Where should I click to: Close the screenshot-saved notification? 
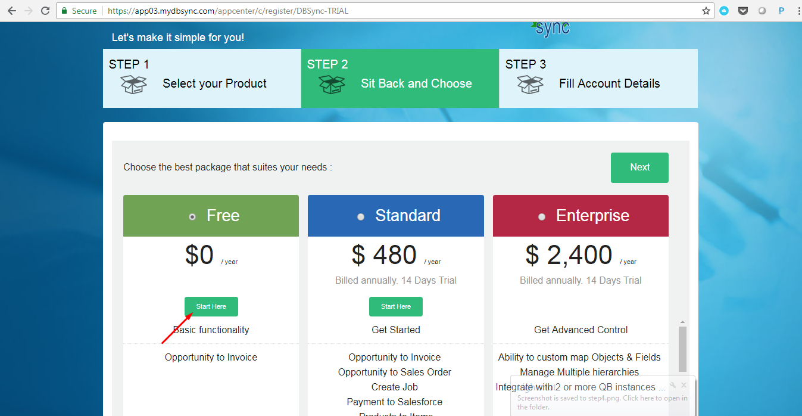(x=684, y=385)
